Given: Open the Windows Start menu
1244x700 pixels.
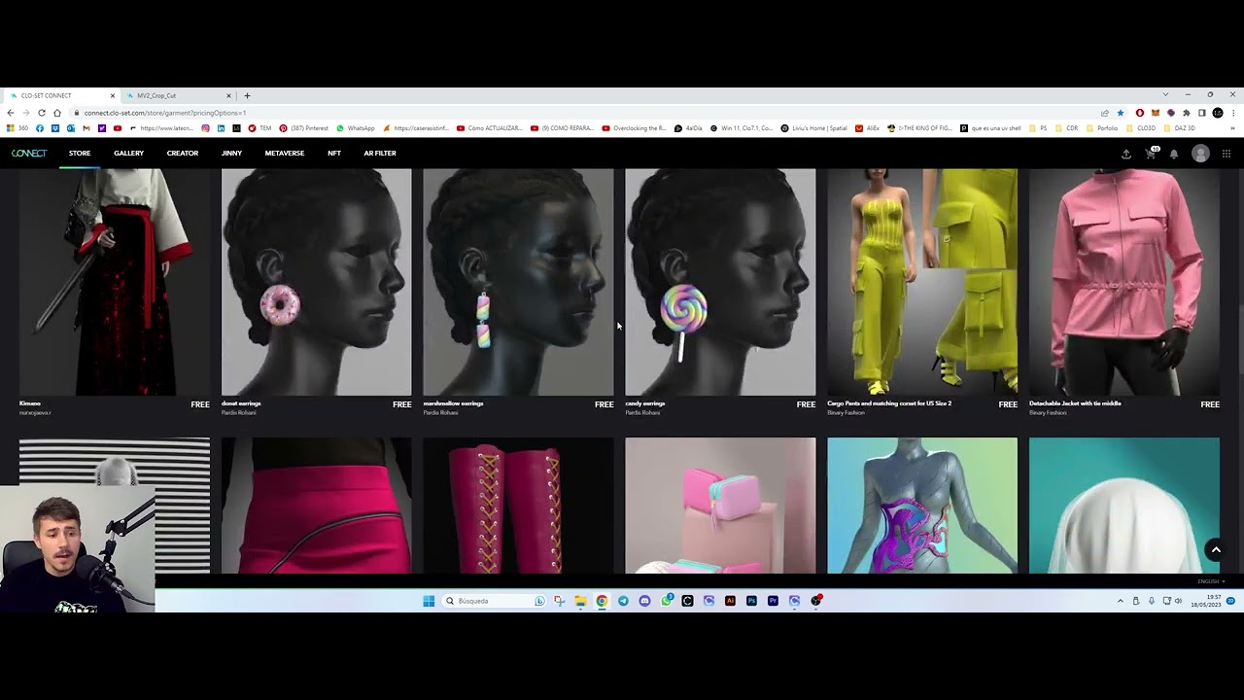Looking at the screenshot, I should 429,601.
